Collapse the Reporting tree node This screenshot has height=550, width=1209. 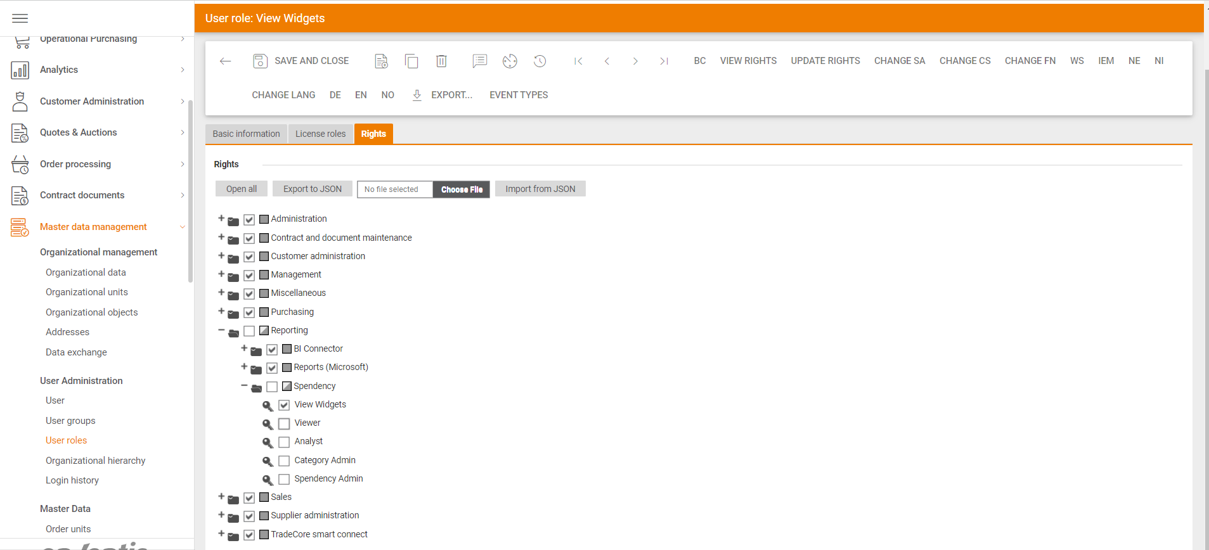(x=221, y=330)
